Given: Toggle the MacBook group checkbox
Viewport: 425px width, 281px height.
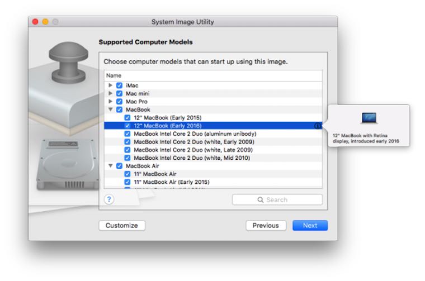Looking at the screenshot, I should (119, 109).
